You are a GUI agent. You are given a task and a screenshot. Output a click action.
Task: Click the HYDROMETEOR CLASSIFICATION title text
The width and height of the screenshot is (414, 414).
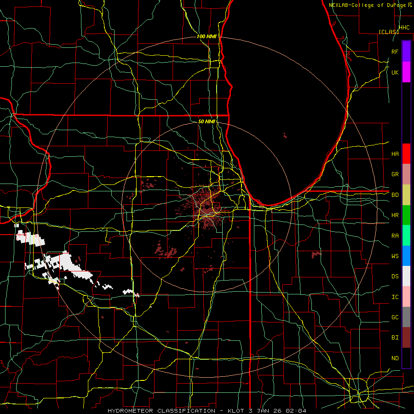[161, 411]
